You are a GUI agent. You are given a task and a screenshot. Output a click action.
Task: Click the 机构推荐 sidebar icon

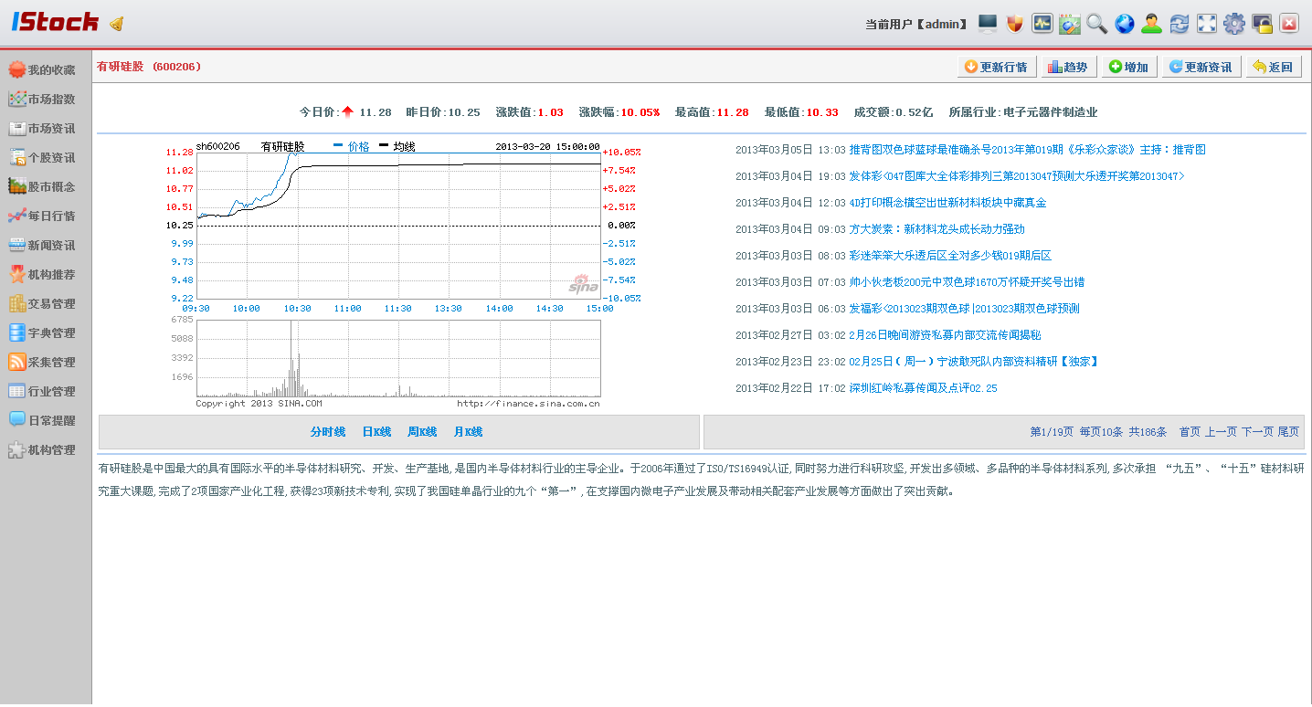point(16,274)
